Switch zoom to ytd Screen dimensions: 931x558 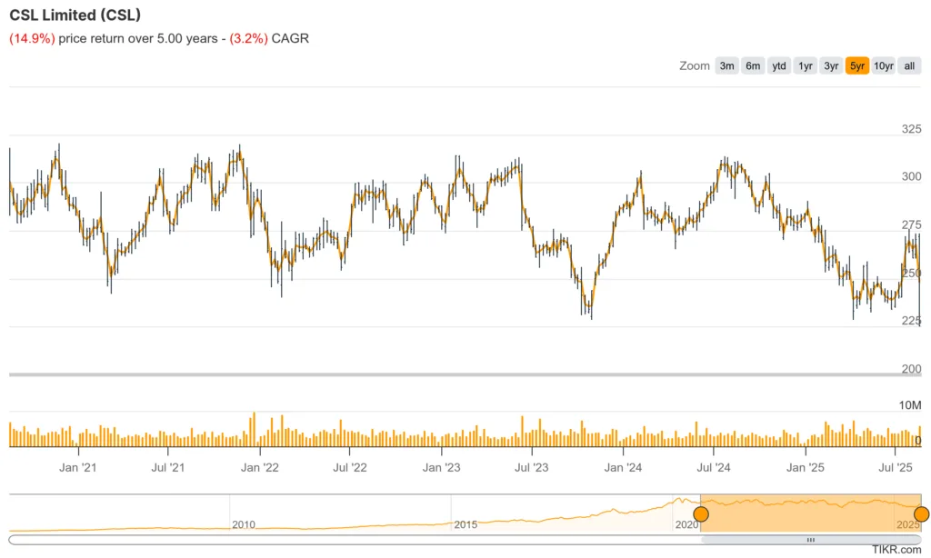(x=779, y=65)
